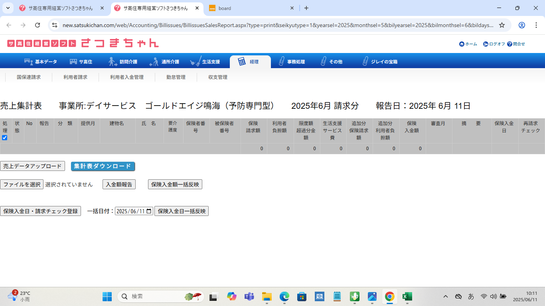Screen dimensions: 545x306
Task: Open Excel from the taskbar
Action: coord(407,296)
